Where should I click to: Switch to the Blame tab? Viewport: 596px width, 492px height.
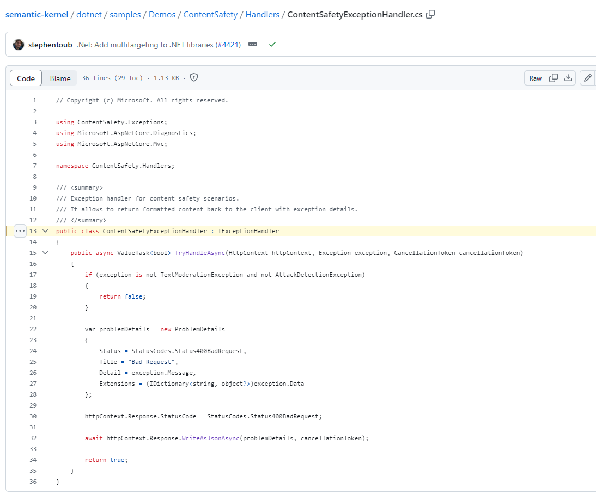(59, 78)
